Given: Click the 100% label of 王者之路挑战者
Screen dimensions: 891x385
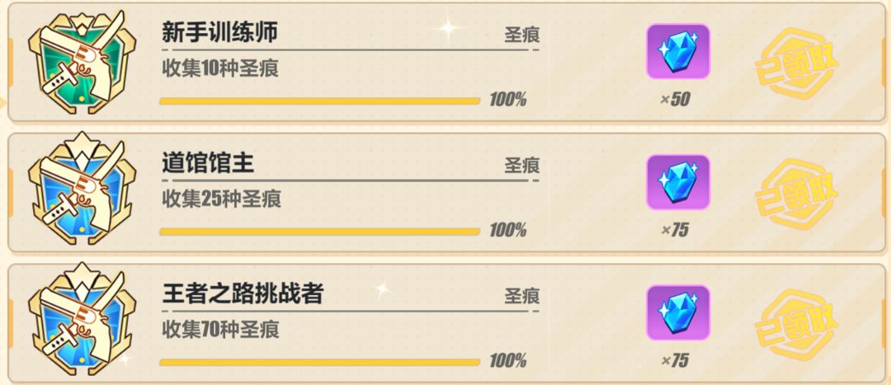Looking at the screenshot, I should (x=507, y=360).
